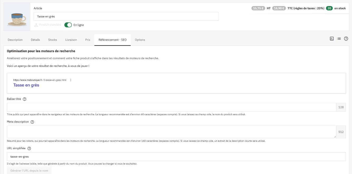Click the 512 character counter
Viewport: 352px width, 174px height.
[341, 132]
